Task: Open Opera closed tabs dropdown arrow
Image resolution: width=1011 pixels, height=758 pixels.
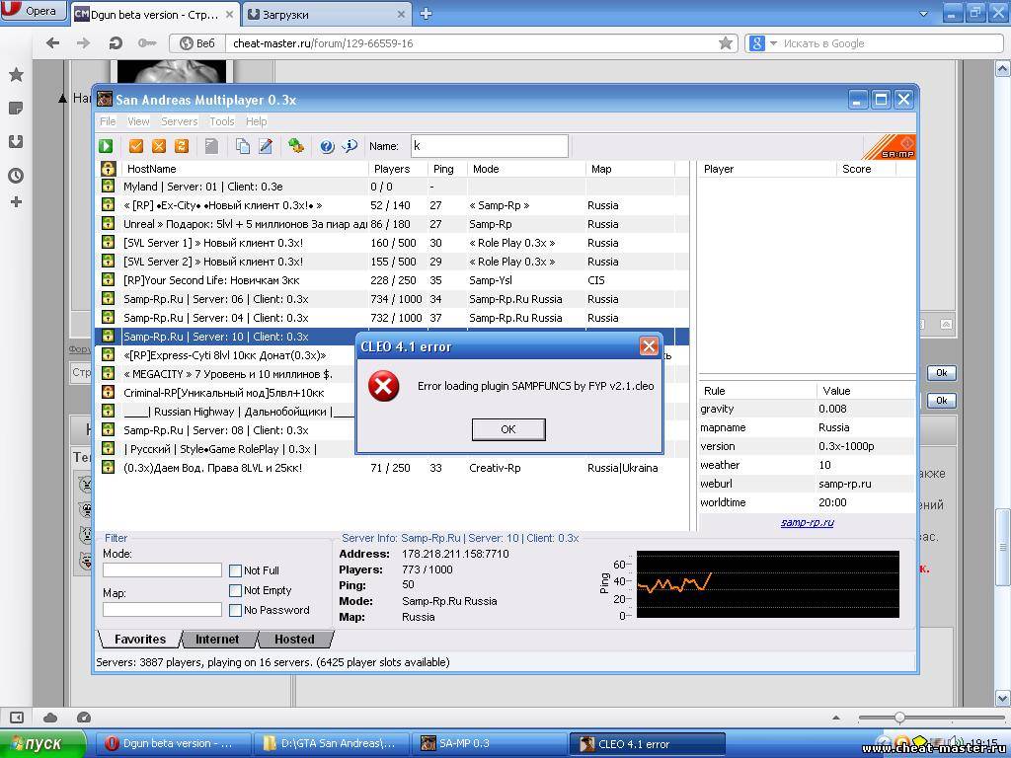Action: tap(923, 14)
